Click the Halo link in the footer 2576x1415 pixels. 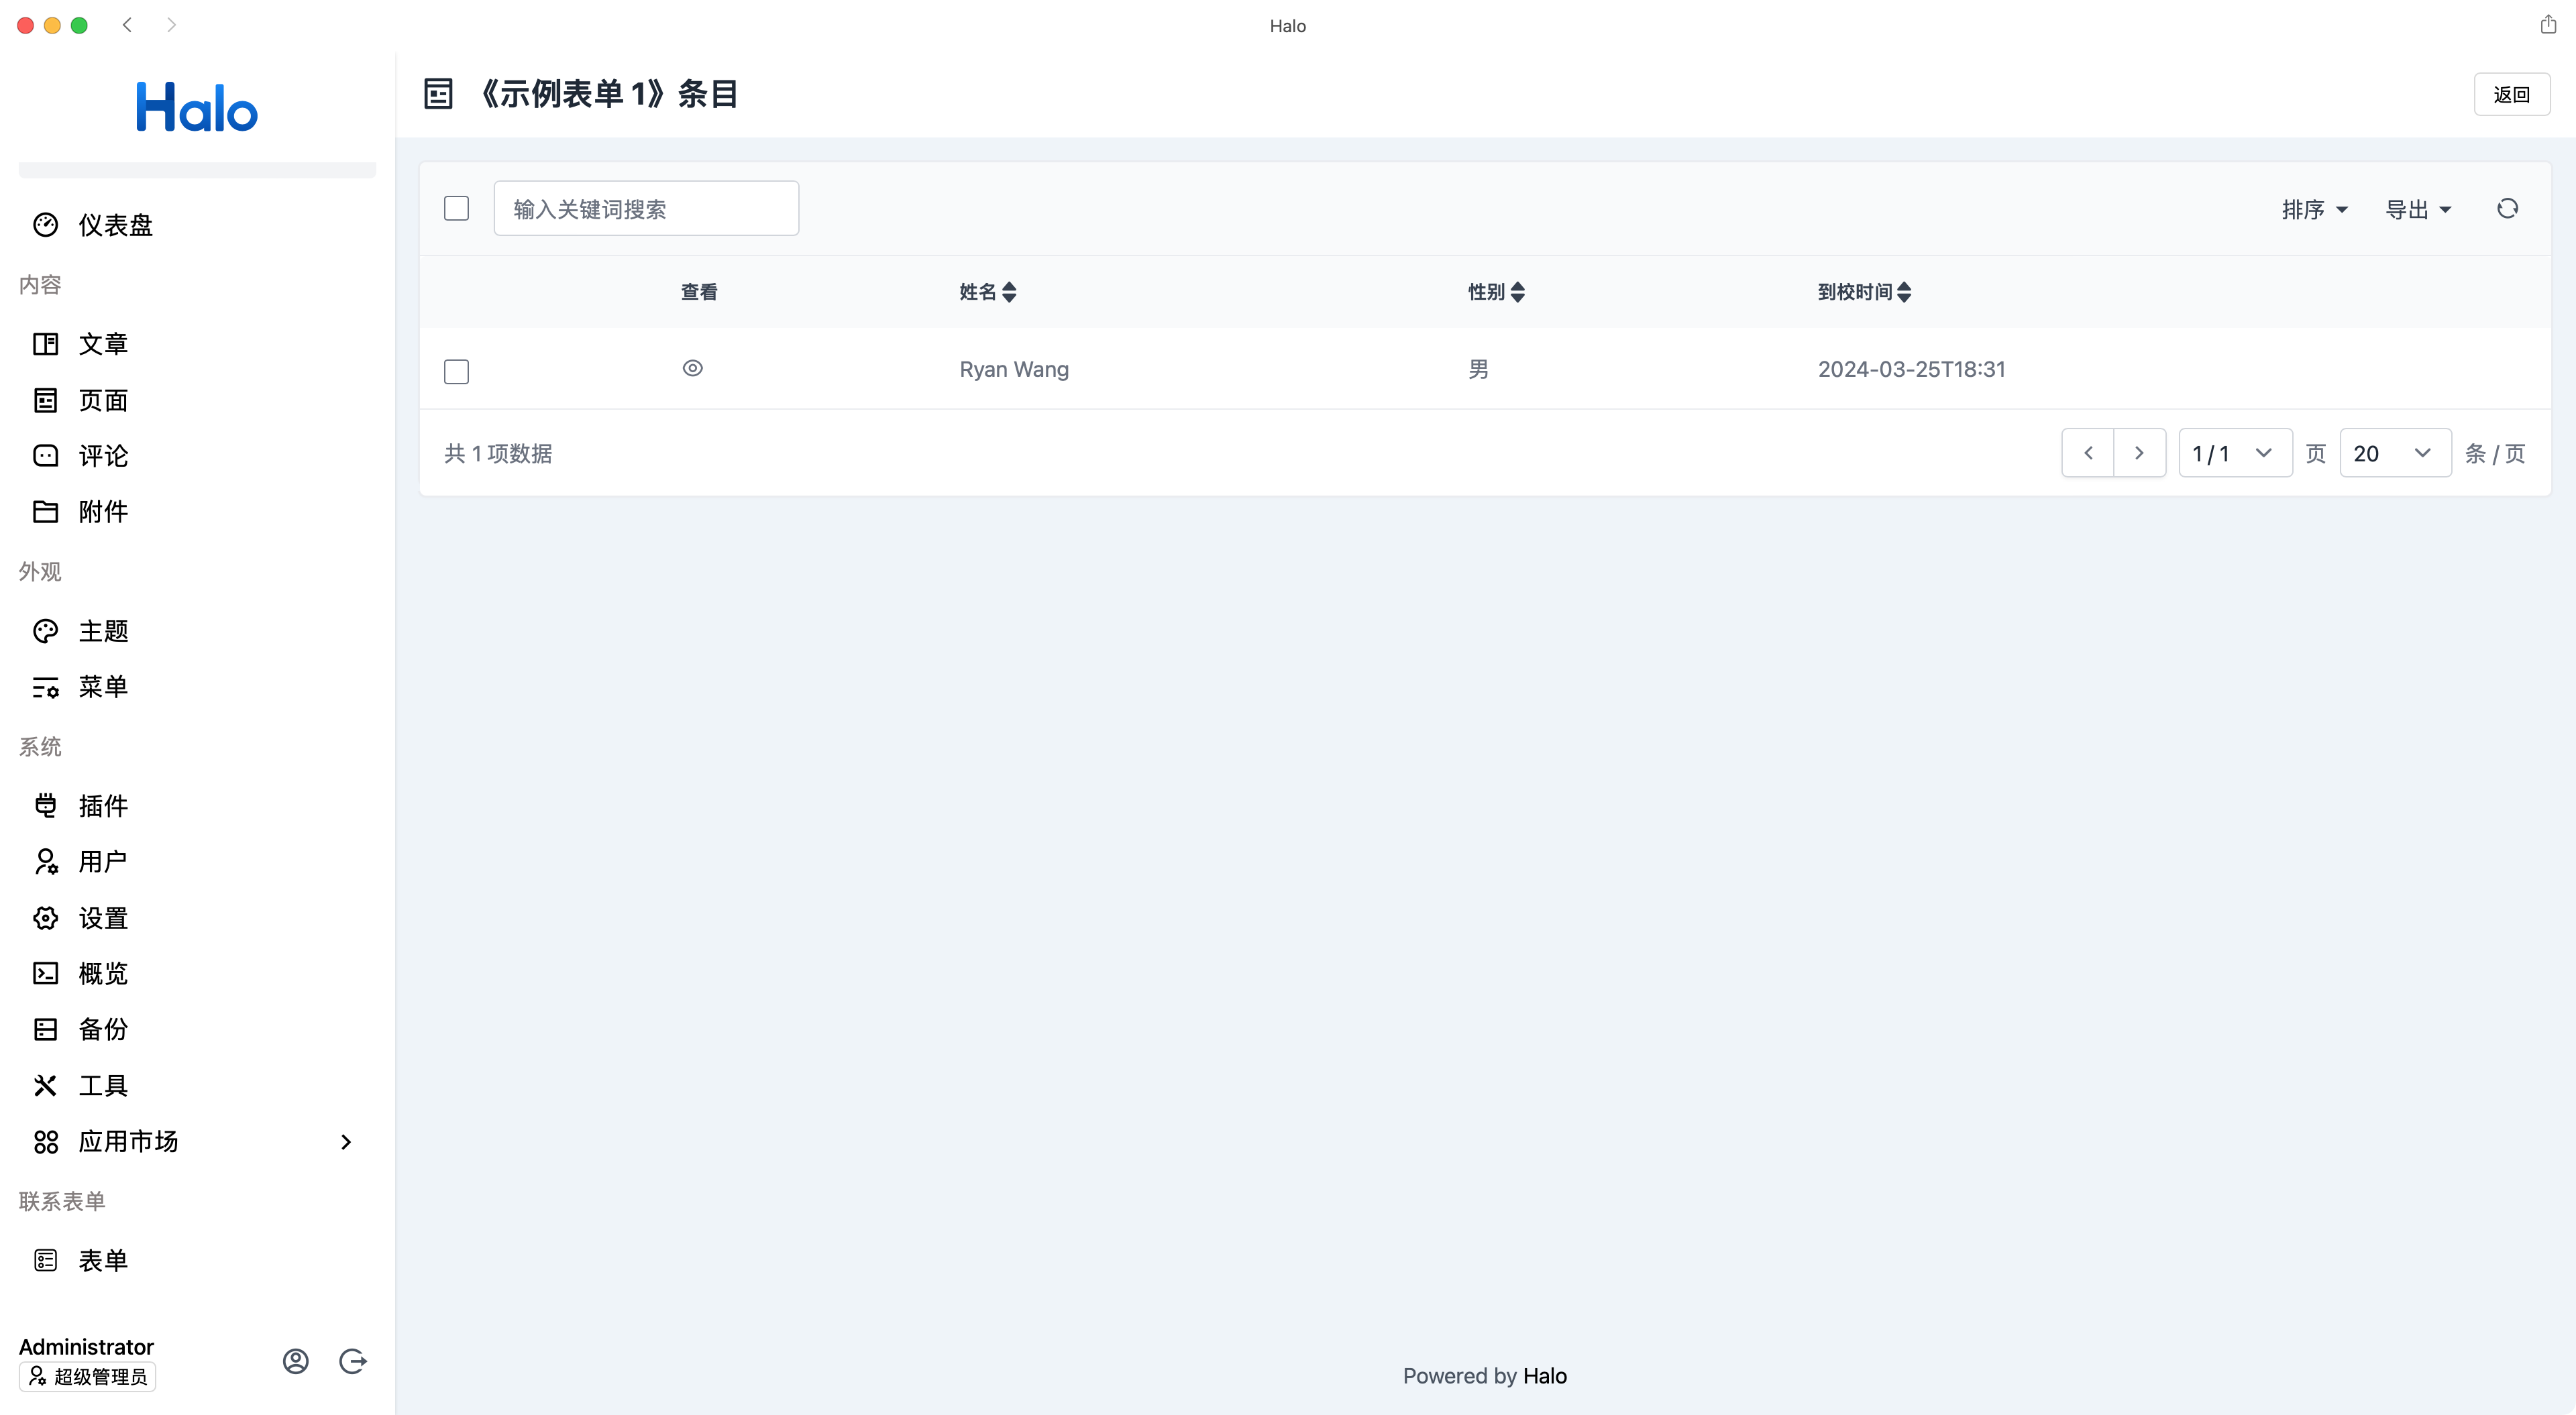point(1544,1376)
